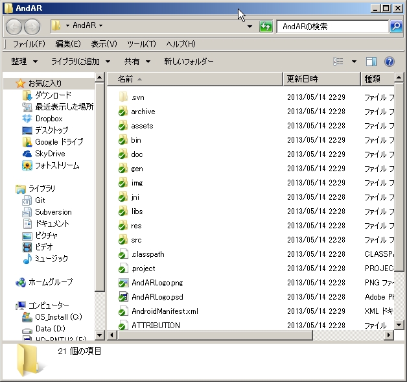Click the Forward navigation arrow button
The image size is (407, 382).
32,27
